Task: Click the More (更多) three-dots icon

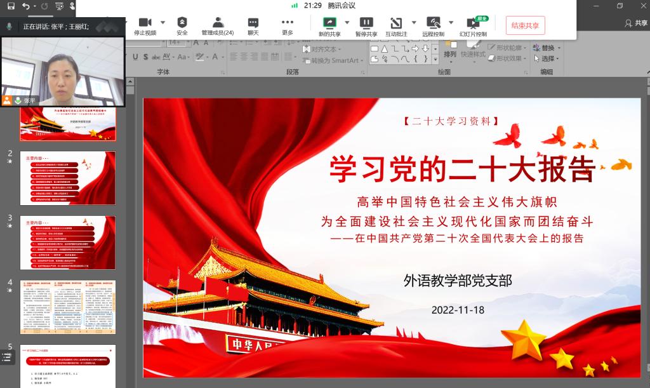Action: click(x=288, y=23)
